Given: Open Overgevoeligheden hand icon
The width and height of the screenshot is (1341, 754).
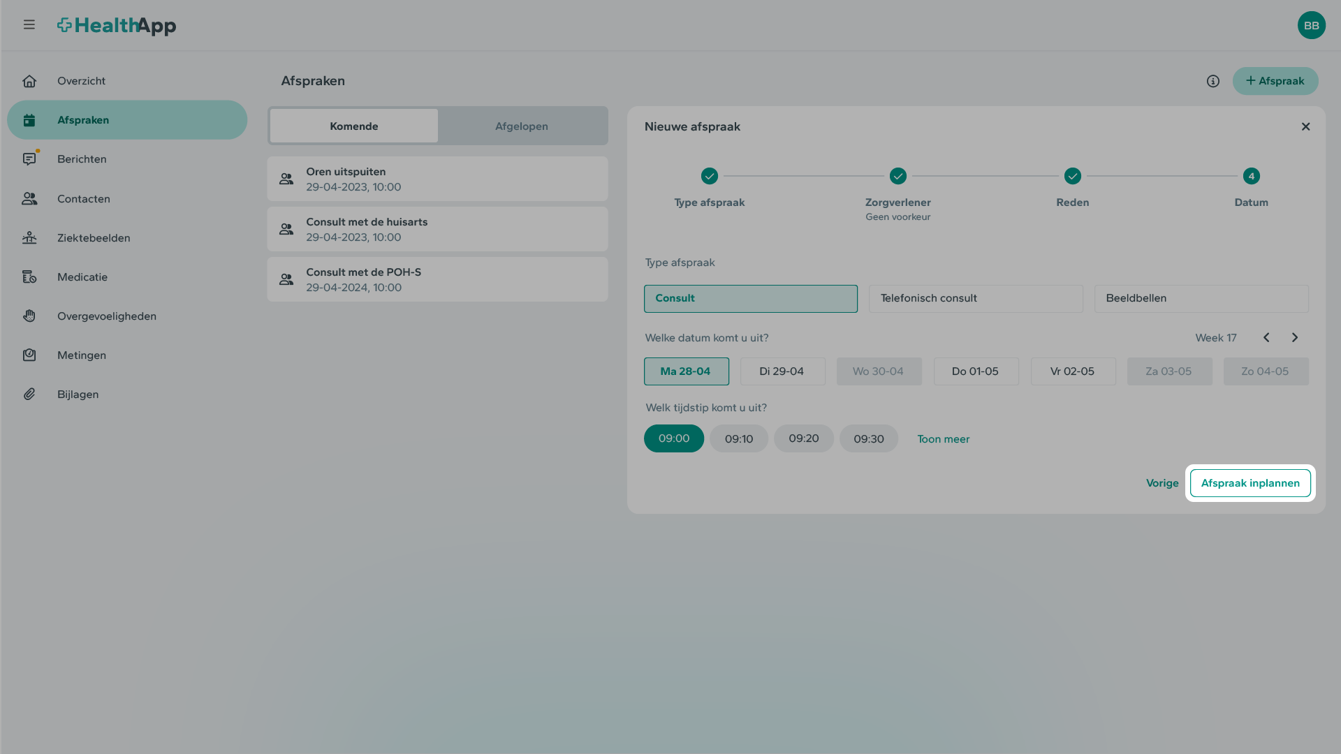Looking at the screenshot, I should click(29, 316).
